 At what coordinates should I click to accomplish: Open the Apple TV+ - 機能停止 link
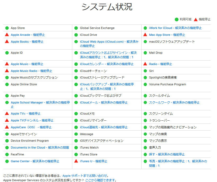pyautogui.click(x=26, y=114)
